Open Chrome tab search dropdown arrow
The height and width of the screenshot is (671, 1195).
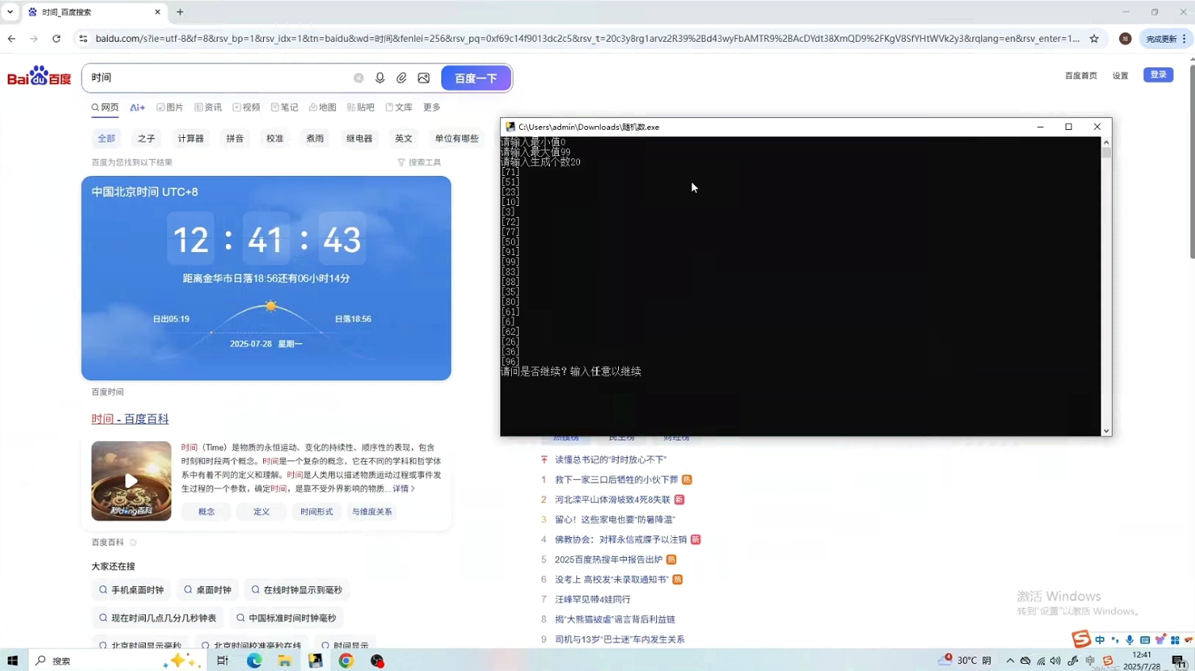pos(10,12)
